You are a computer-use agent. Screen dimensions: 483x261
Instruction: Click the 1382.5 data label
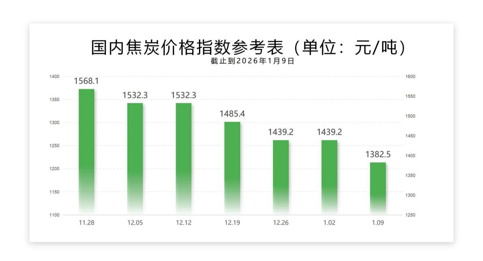click(x=378, y=155)
